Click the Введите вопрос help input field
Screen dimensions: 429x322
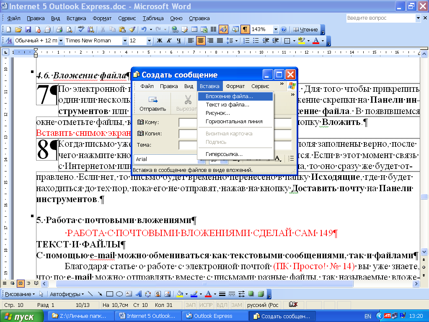(380, 18)
